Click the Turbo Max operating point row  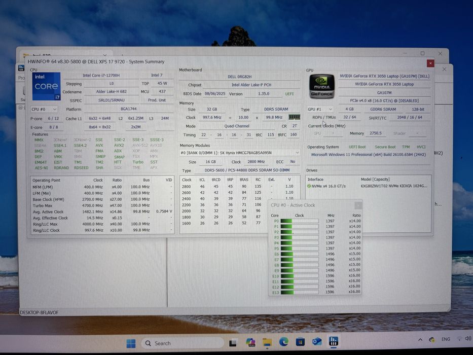(x=102, y=205)
